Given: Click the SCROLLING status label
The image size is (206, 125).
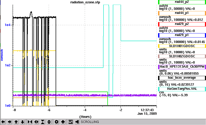Looking at the screenshot, I should click(90, 122).
